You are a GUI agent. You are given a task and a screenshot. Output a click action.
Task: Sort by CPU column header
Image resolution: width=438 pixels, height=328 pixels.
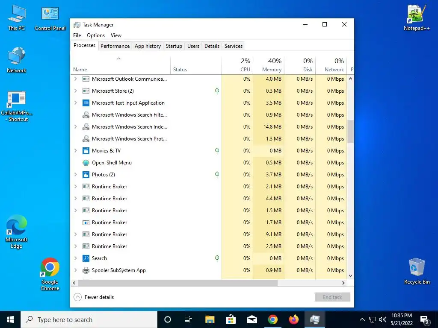tap(237, 65)
